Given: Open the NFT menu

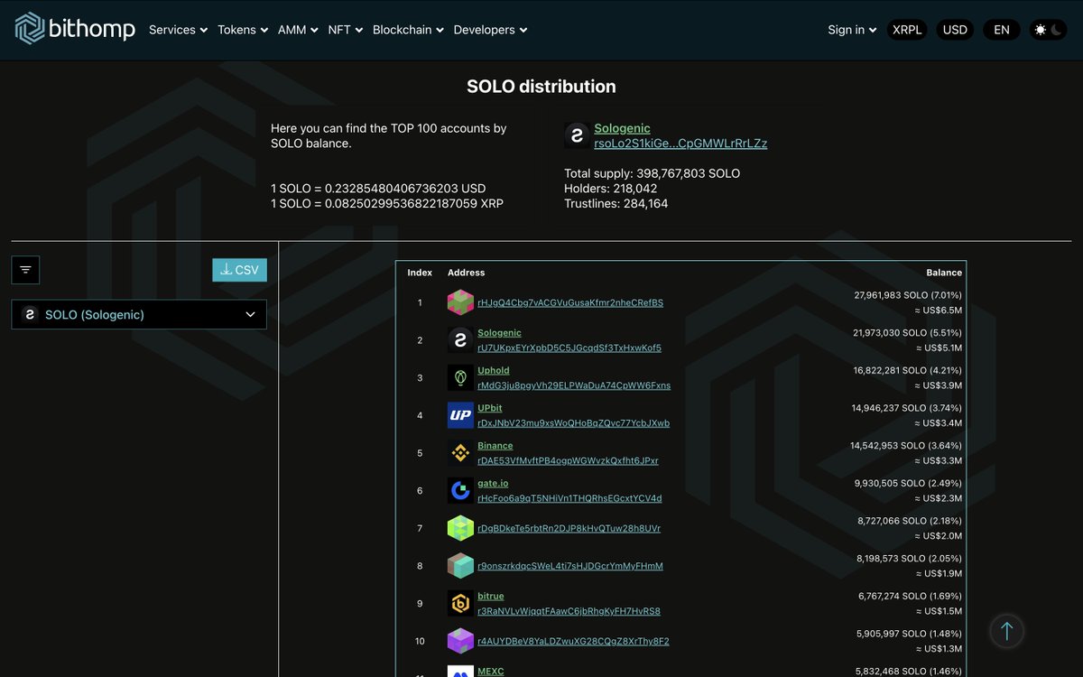Looking at the screenshot, I should point(346,30).
